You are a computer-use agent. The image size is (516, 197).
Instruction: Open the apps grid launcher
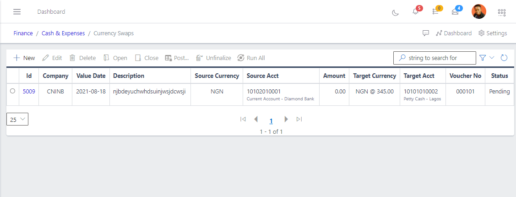click(x=501, y=12)
